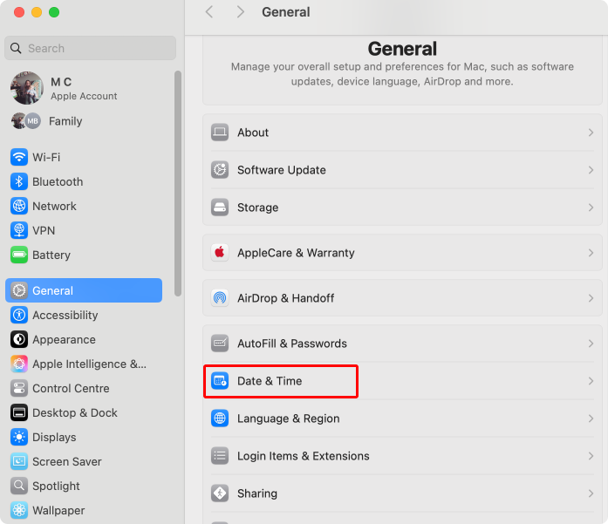Click the Screen Saver icon
Screen dimensions: 608x524
(x=19, y=461)
